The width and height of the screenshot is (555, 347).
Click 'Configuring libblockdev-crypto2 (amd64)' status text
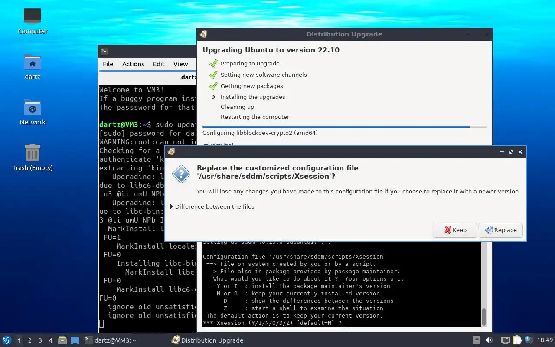[x=260, y=133]
